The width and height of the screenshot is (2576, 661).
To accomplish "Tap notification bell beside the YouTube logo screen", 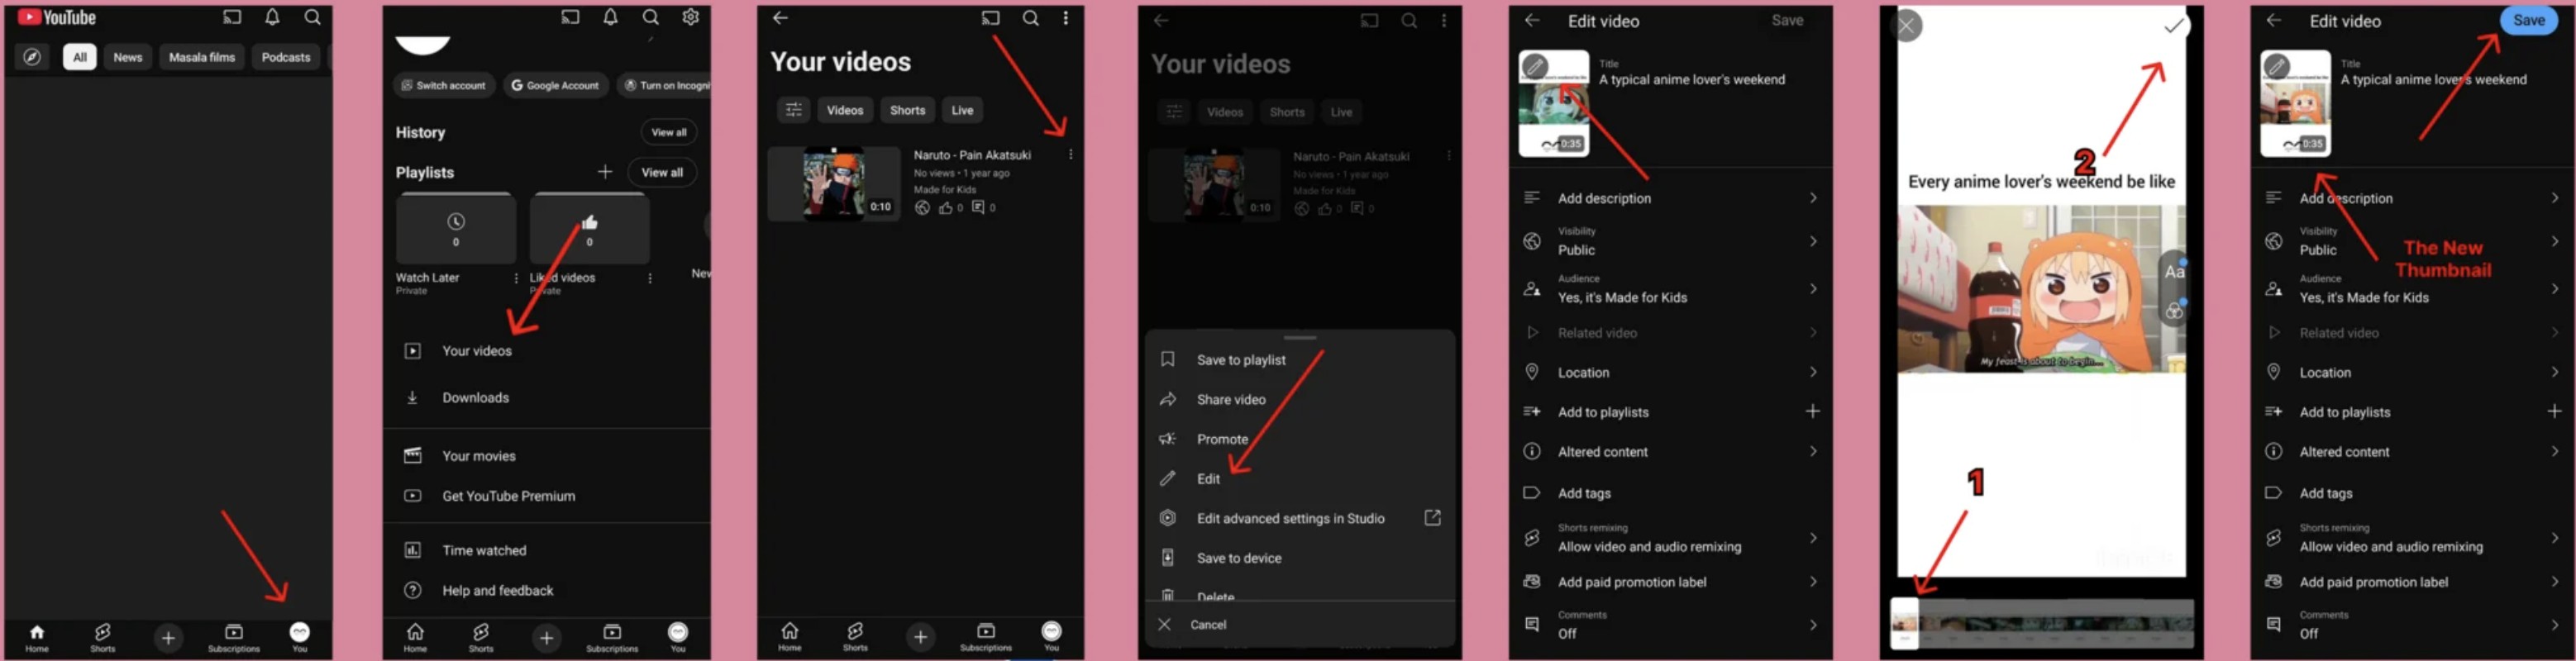I will pyautogui.click(x=272, y=17).
